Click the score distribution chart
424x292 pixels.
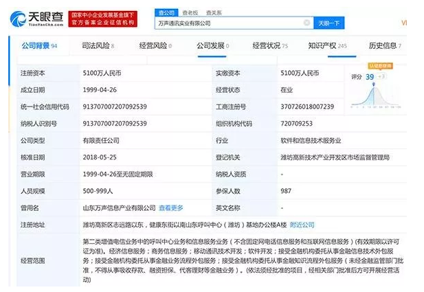tap(376, 96)
